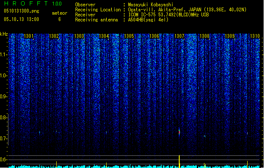The height and width of the screenshot is (168, 264).
Task: Click the 1306 time marker
Action: [154, 36]
